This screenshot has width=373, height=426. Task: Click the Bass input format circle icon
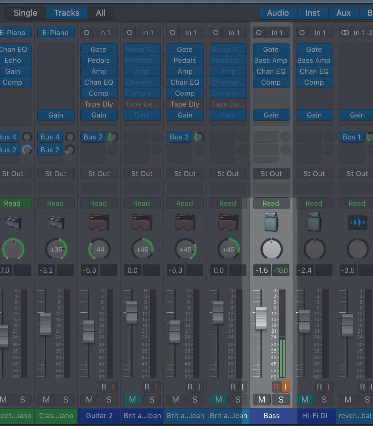click(x=259, y=33)
